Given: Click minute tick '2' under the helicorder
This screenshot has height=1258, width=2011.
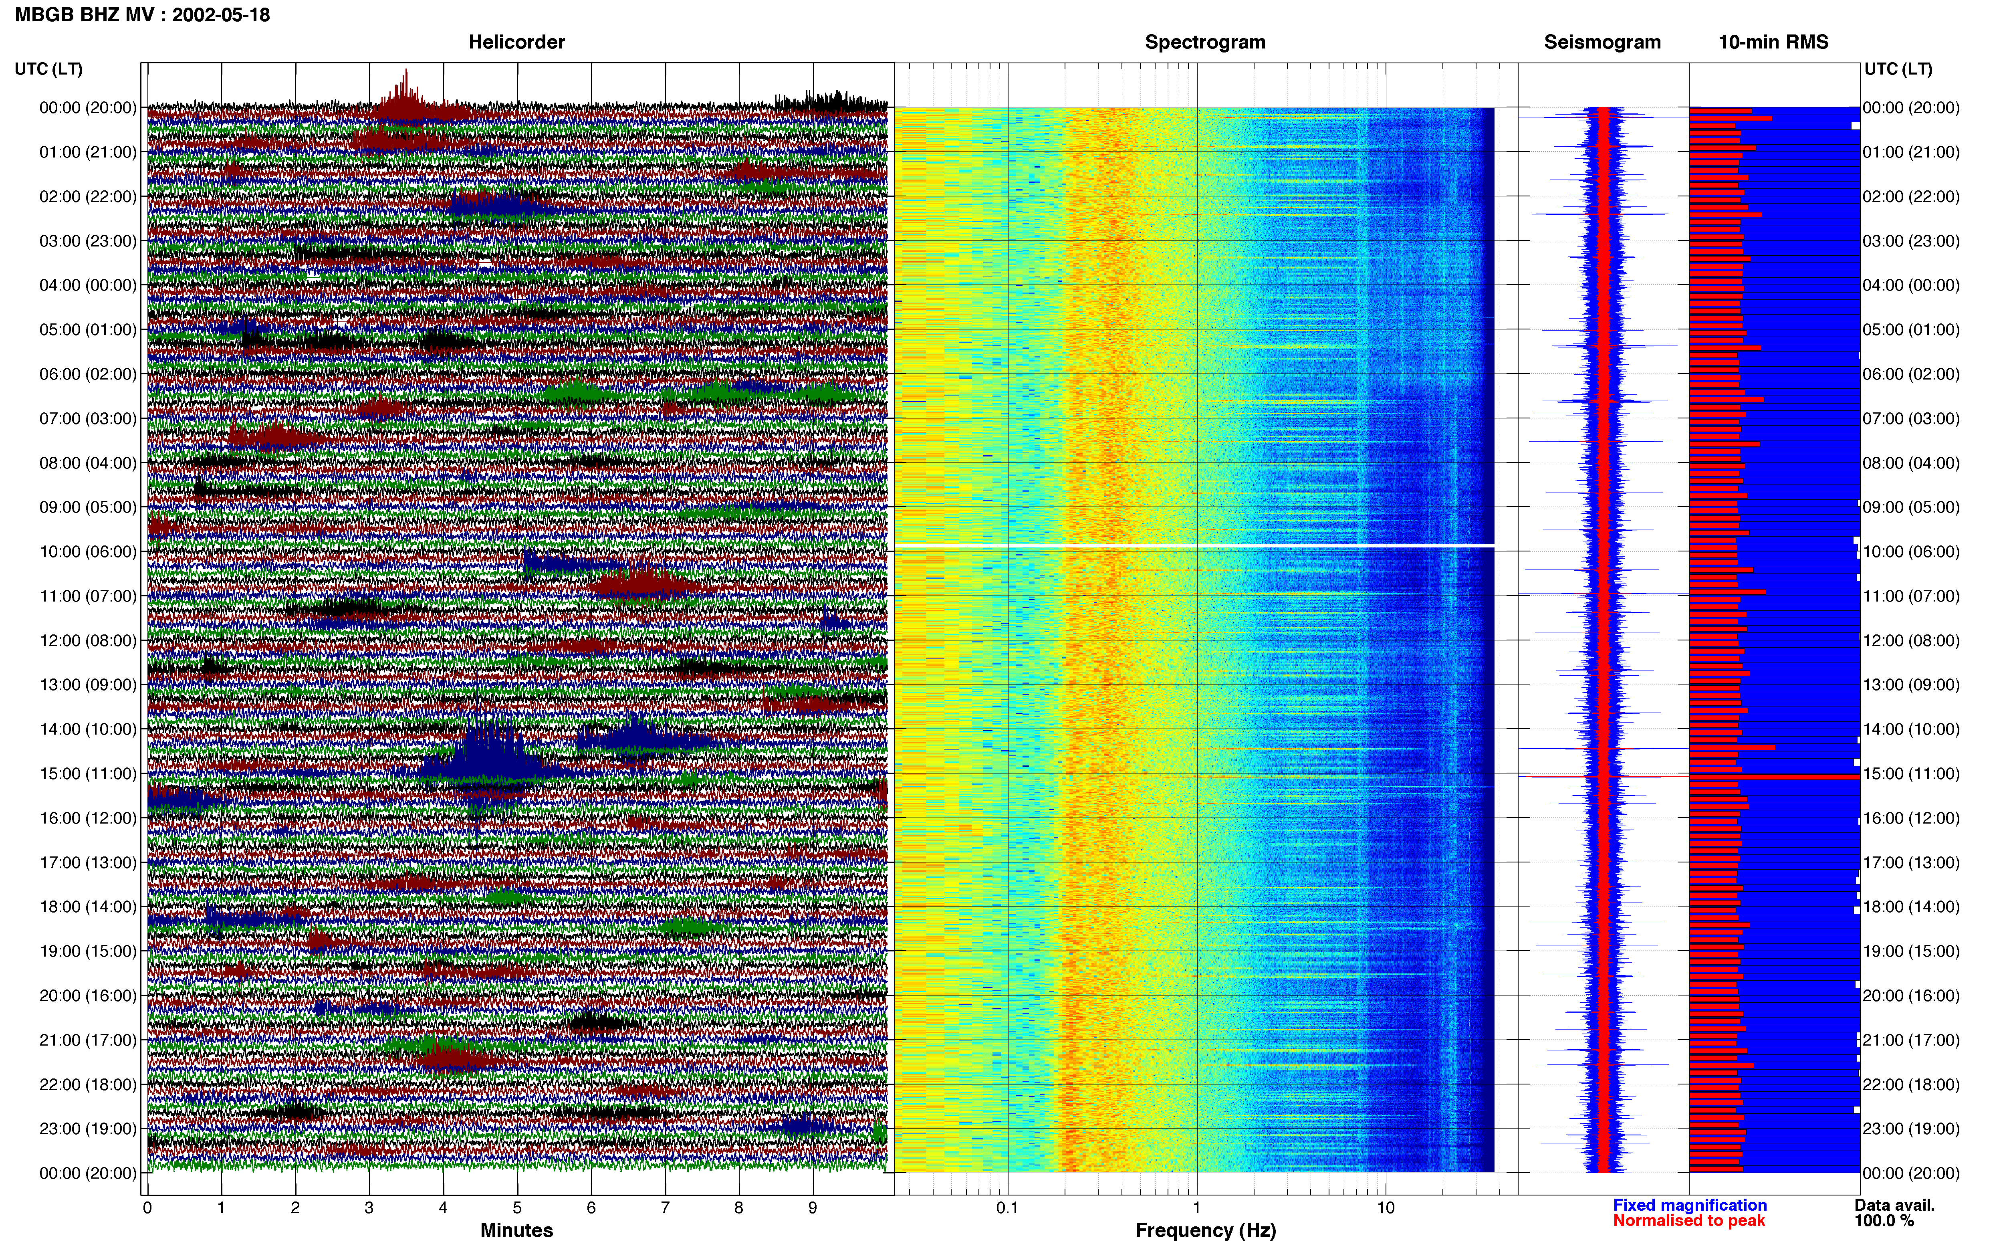Looking at the screenshot, I should pyautogui.click(x=295, y=1208).
